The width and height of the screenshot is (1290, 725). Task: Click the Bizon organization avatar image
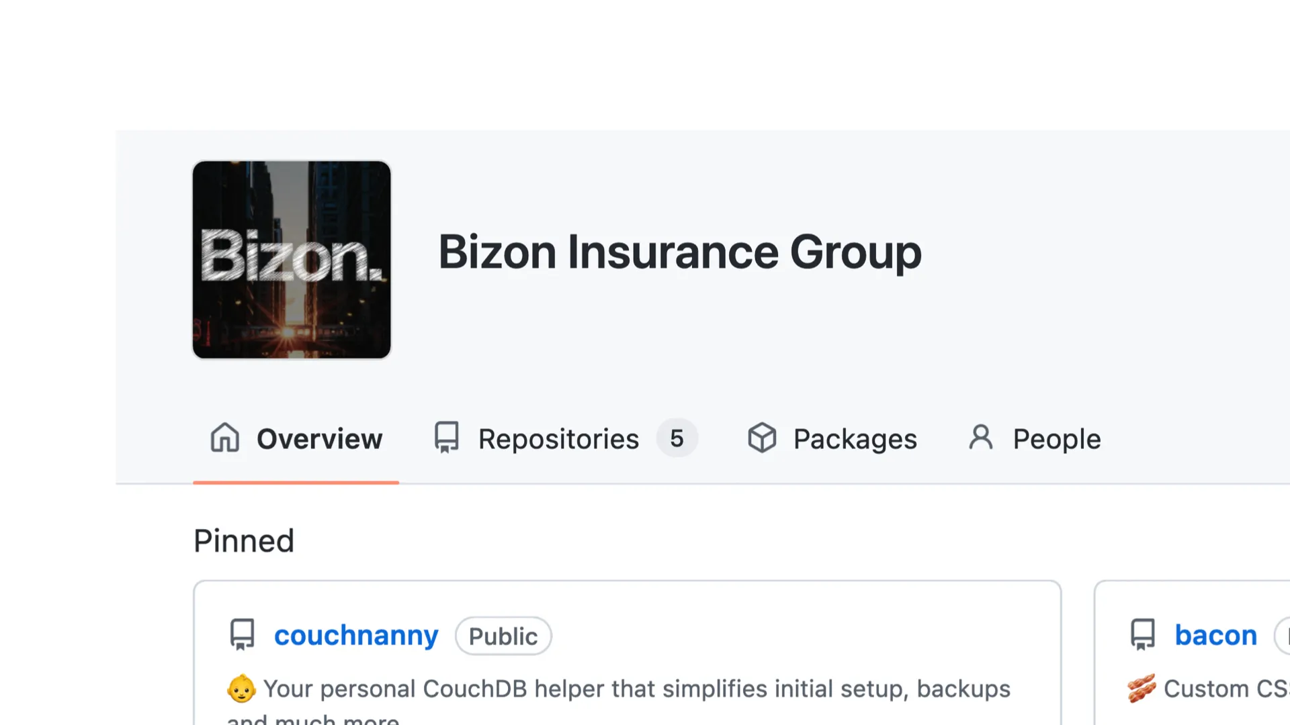pos(292,260)
